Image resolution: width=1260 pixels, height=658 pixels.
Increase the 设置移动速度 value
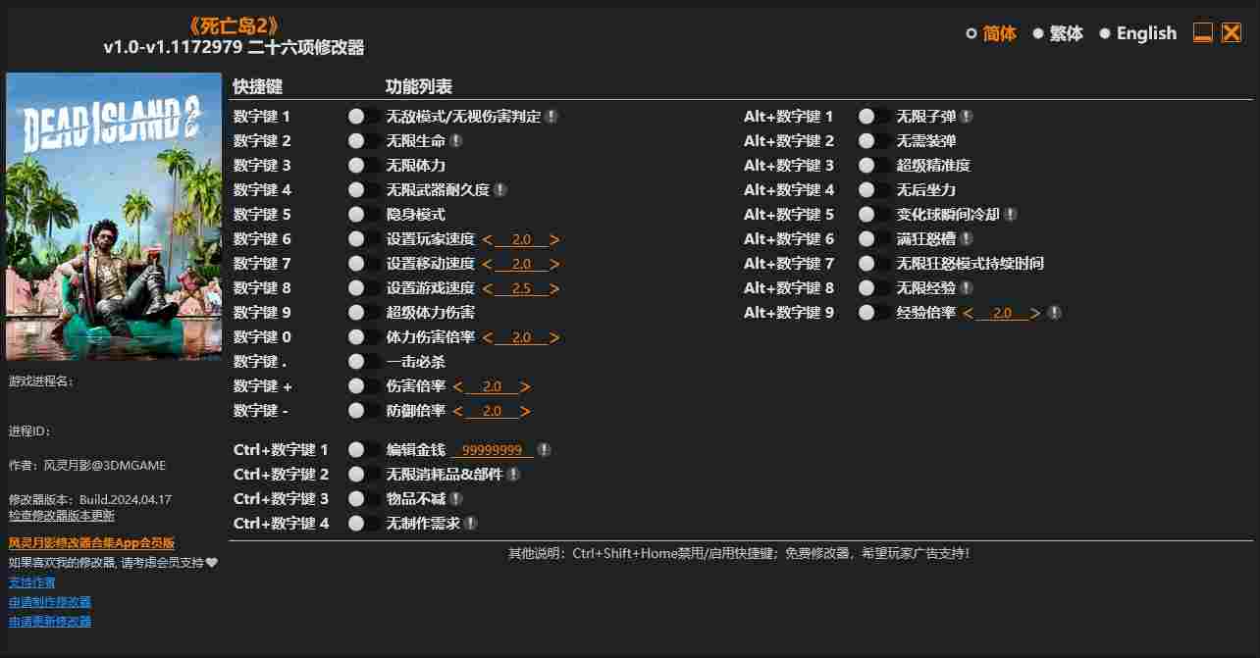[x=555, y=264]
